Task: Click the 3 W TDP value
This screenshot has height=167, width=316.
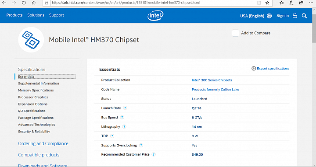Action: click(x=195, y=136)
